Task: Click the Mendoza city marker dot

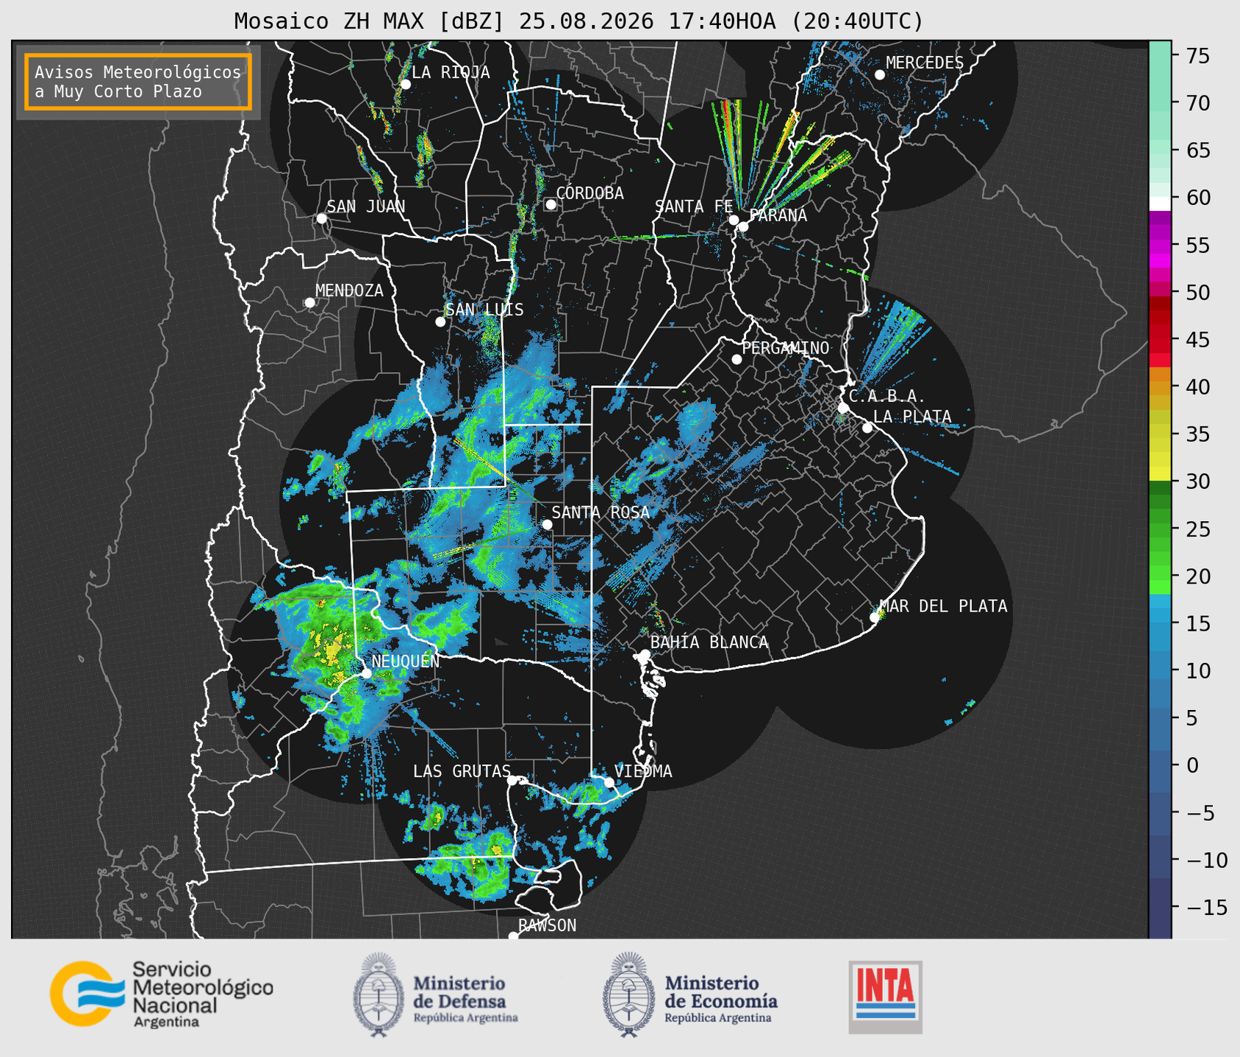Action: tap(309, 303)
